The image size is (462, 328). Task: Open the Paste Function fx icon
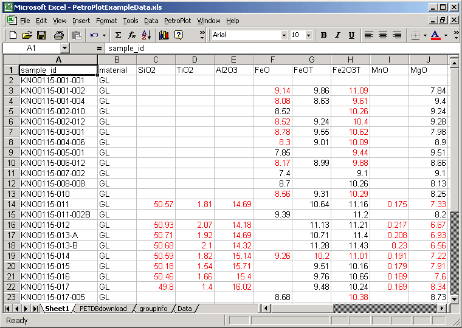pyautogui.click(x=132, y=35)
